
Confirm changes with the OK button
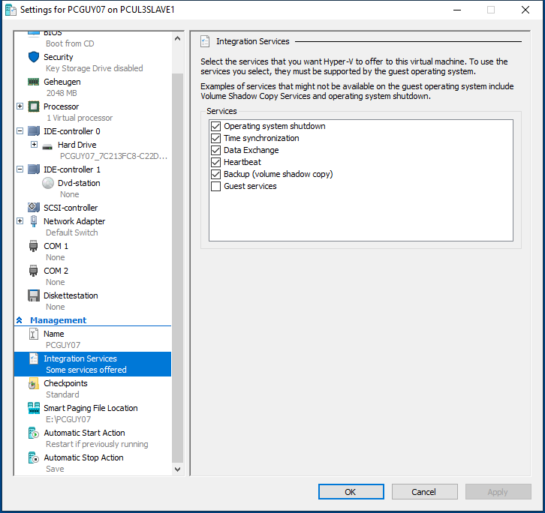point(351,492)
